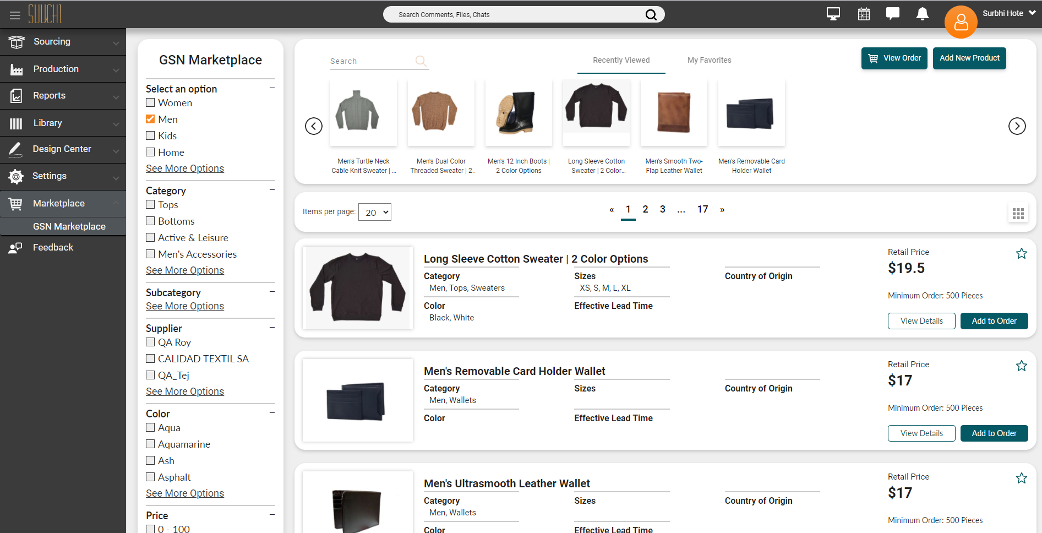The height and width of the screenshot is (533, 1042).
Task: View Details of Long Sleeve Cotton Sweater
Action: click(921, 321)
